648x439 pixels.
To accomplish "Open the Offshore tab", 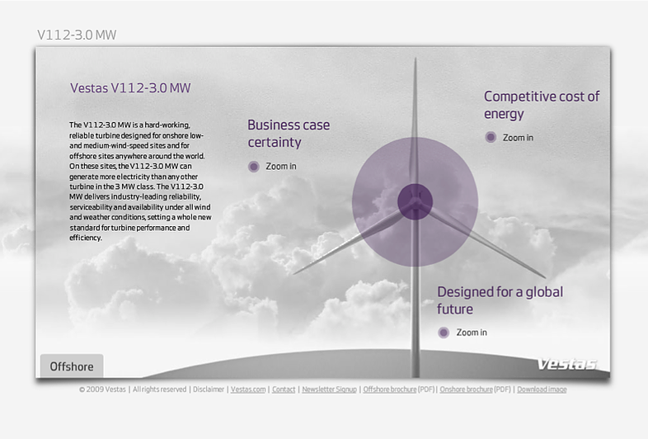I will pos(72,366).
